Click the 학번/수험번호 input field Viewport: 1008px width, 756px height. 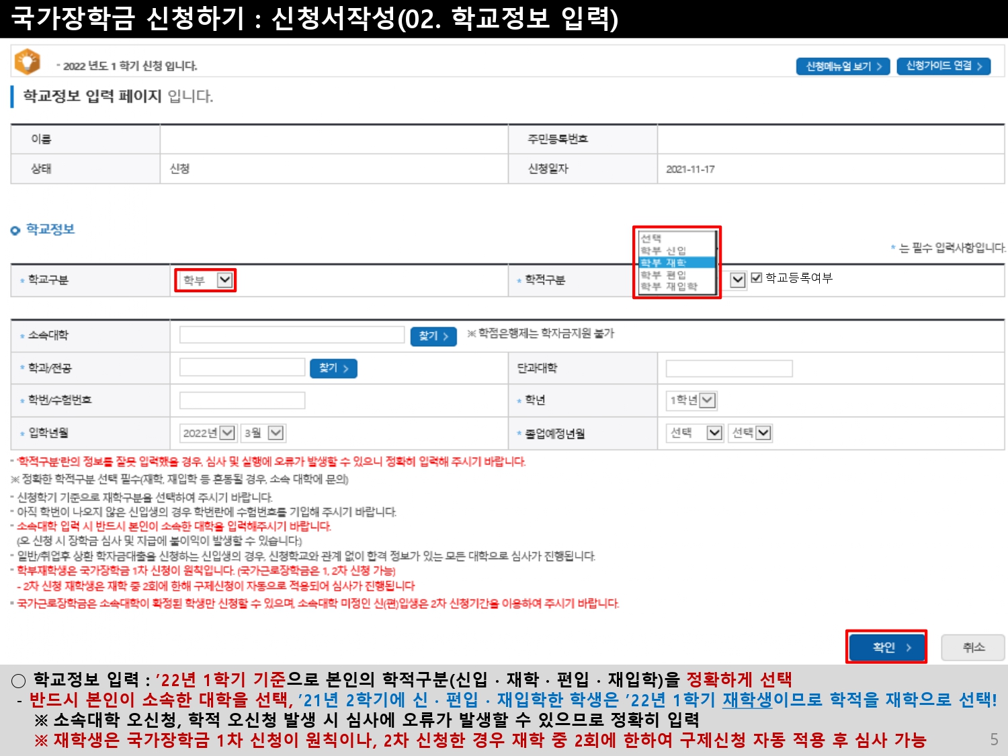point(242,401)
